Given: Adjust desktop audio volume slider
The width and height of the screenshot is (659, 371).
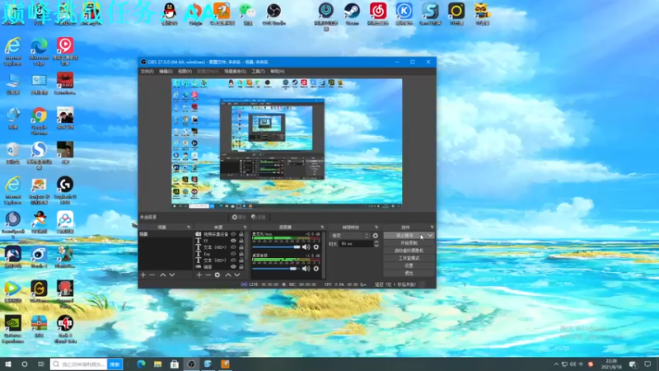Looking at the screenshot, I should (x=276, y=269).
